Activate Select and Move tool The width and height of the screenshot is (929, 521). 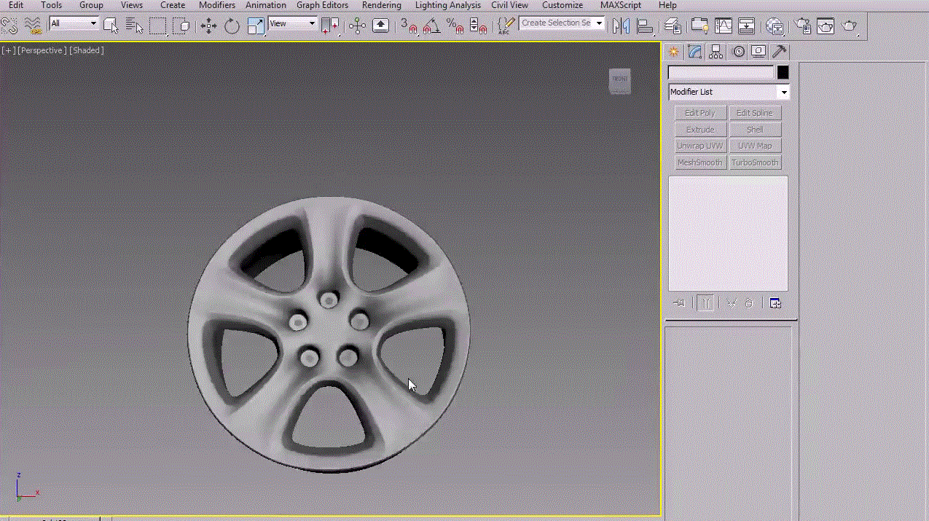[208, 26]
